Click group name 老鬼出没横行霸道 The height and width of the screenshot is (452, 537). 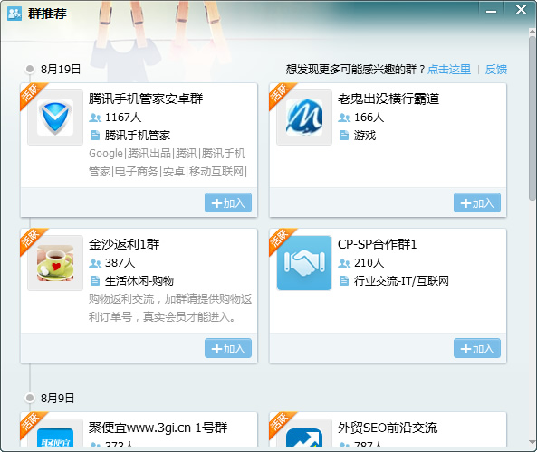(388, 99)
